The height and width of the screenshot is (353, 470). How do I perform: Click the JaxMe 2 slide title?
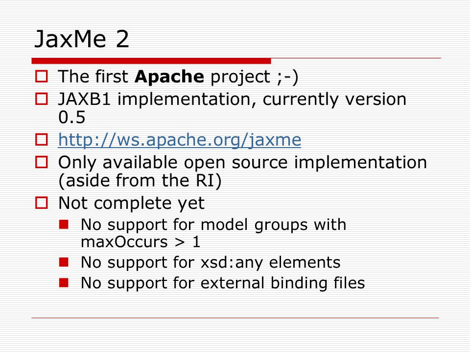(x=82, y=39)
